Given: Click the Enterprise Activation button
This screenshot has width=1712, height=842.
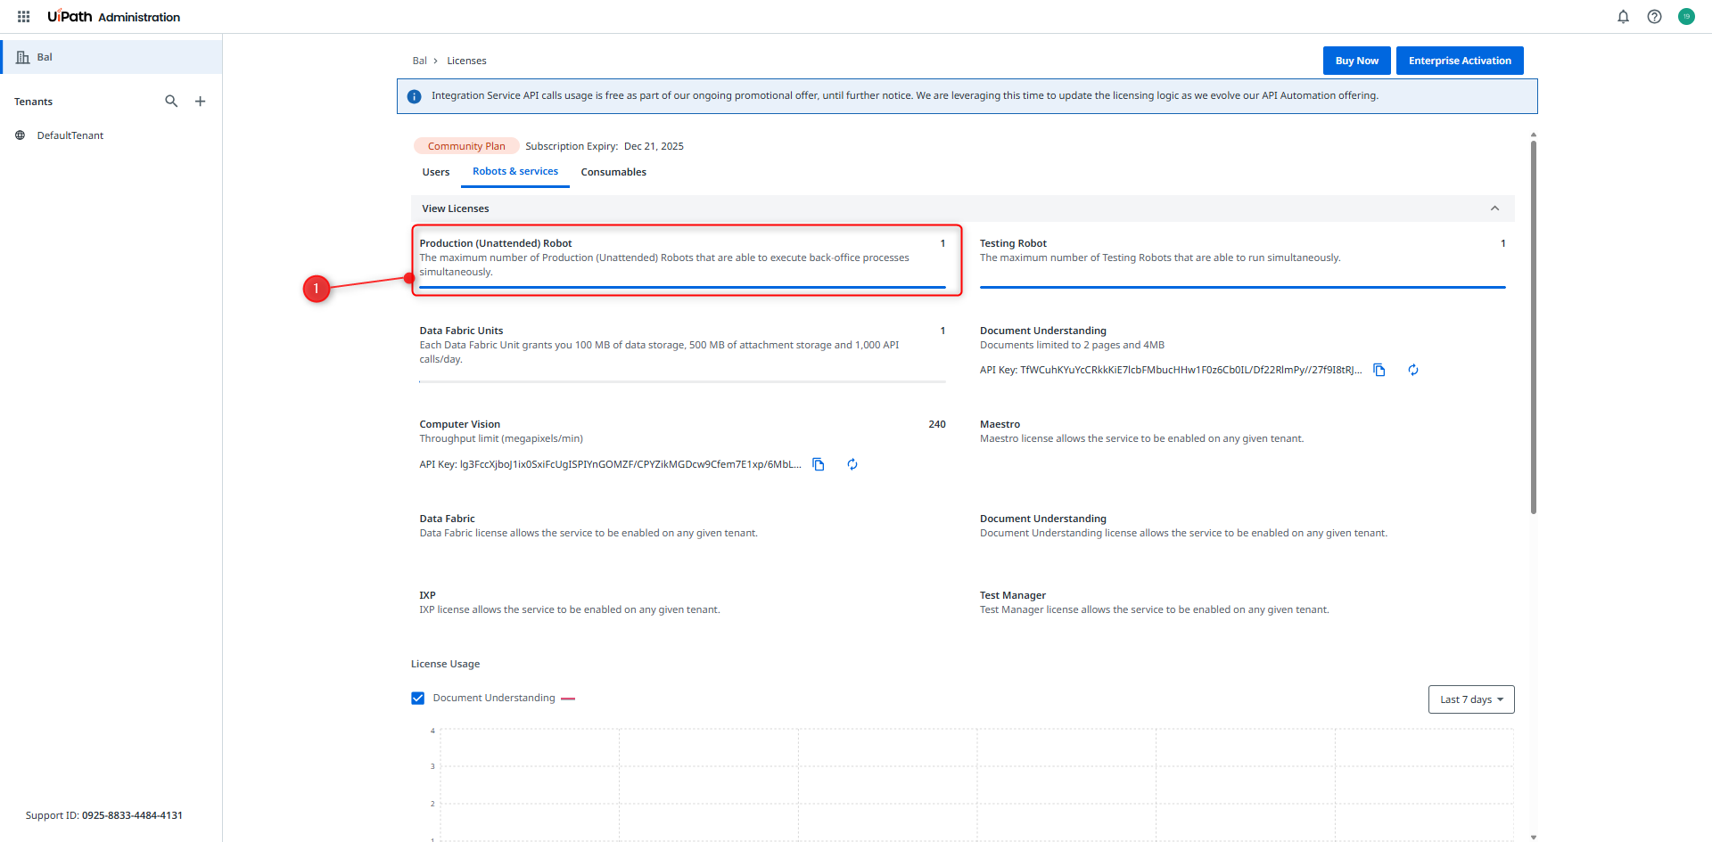Looking at the screenshot, I should pos(1460,61).
